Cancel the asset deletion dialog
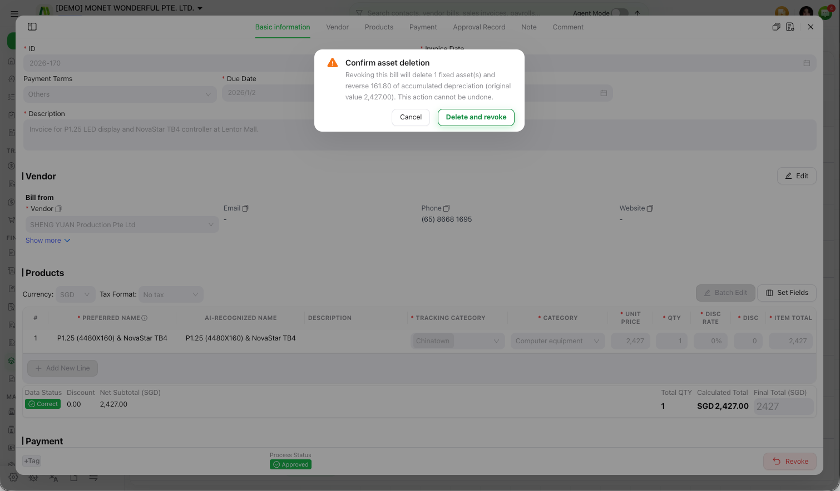The width and height of the screenshot is (840, 491). [x=411, y=117]
